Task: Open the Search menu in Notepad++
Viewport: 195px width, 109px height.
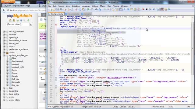Action: 61,6
